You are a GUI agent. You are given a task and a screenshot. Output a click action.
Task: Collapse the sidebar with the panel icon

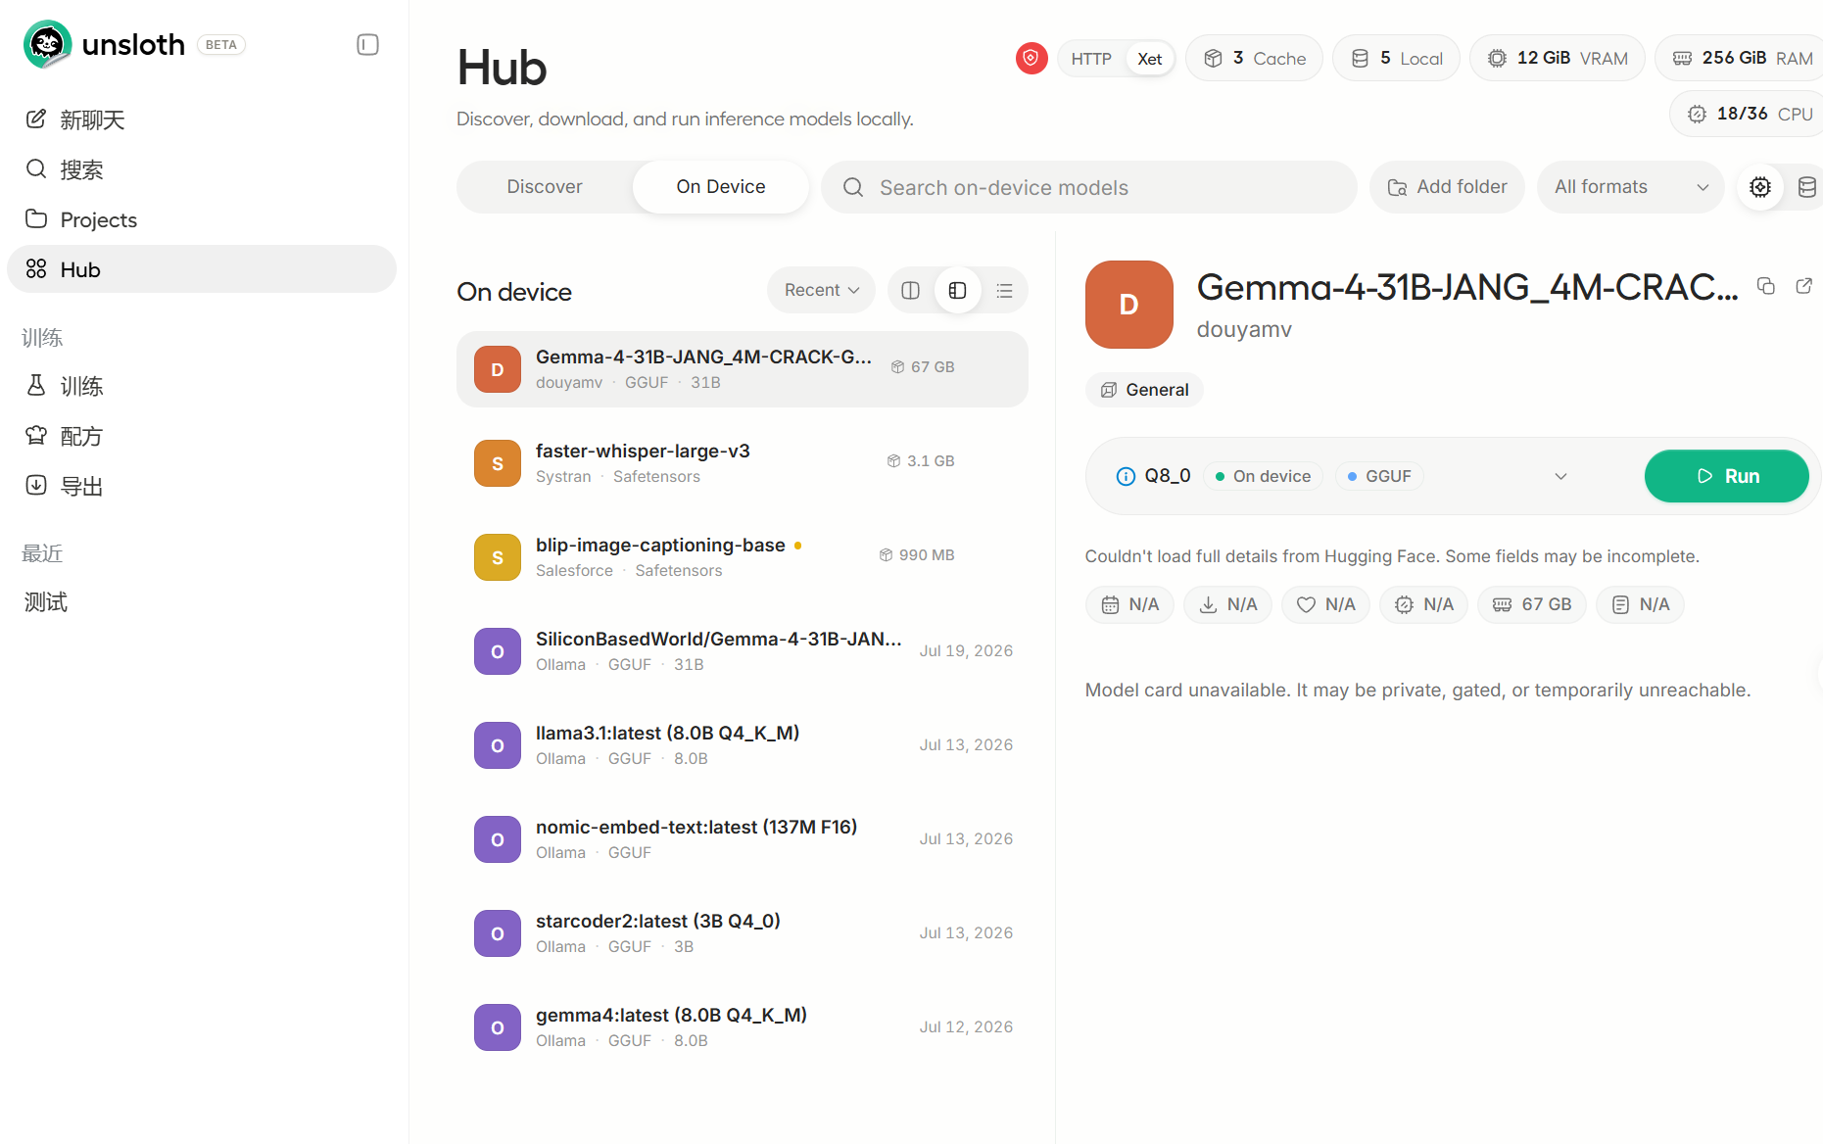367,44
